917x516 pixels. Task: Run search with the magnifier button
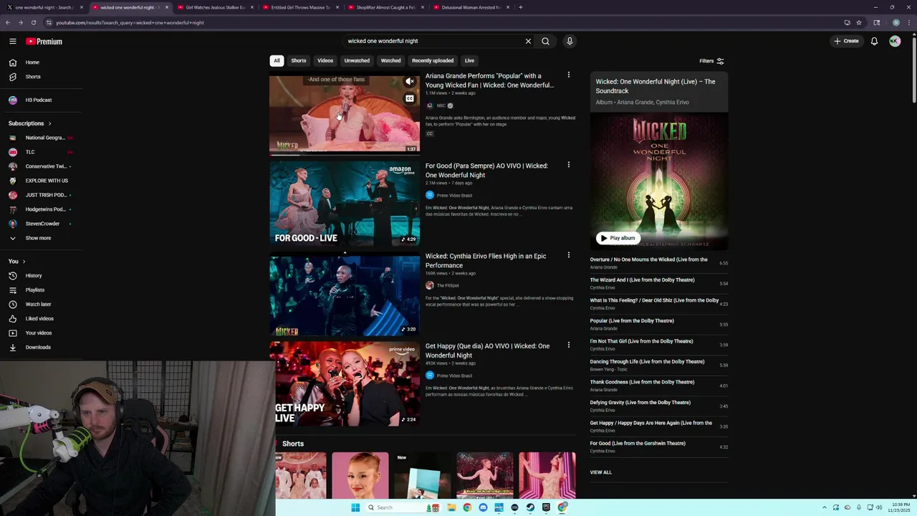tap(545, 41)
